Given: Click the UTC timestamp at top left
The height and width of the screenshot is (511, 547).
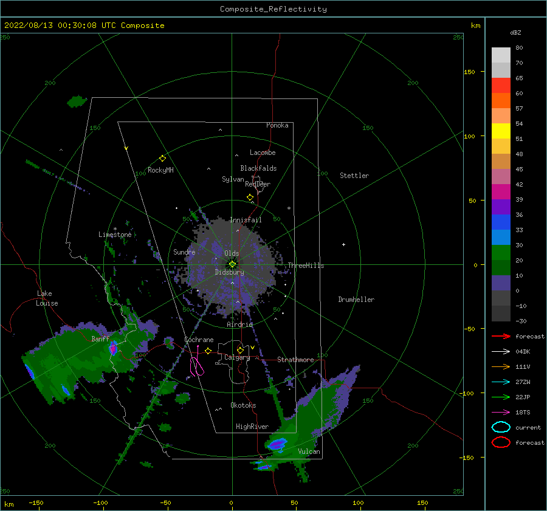Looking at the screenshot, I should click(84, 25).
